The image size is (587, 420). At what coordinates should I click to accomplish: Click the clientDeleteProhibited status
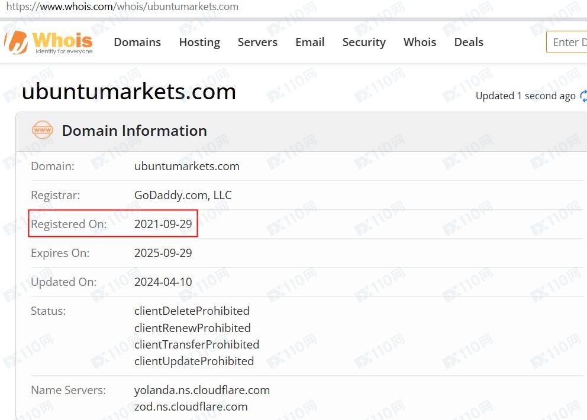(x=192, y=311)
